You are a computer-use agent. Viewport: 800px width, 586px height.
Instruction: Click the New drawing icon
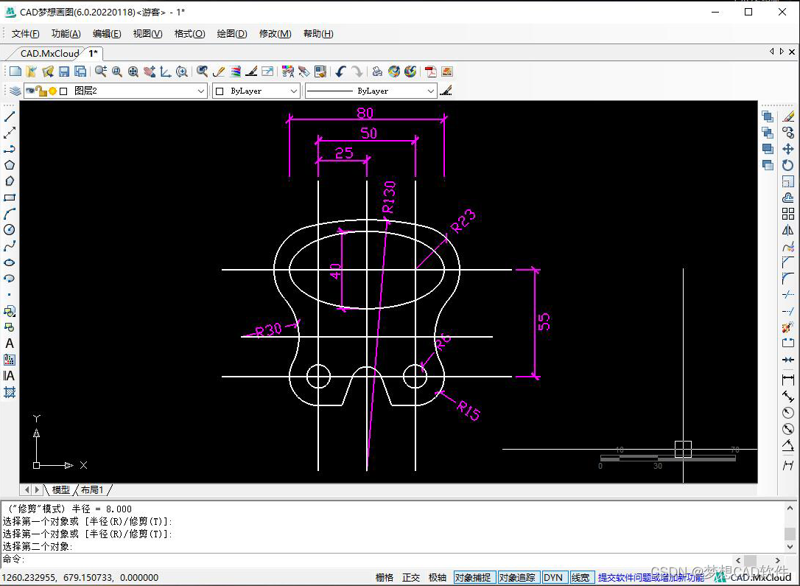(x=15, y=71)
